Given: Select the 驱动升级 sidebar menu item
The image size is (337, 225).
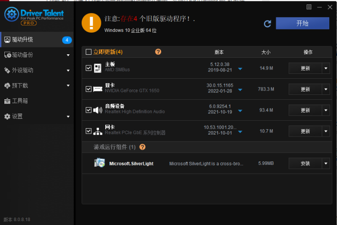Looking at the screenshot, I should 37,40.
